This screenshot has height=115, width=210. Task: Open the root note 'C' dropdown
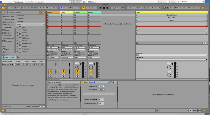click(66, 8)
